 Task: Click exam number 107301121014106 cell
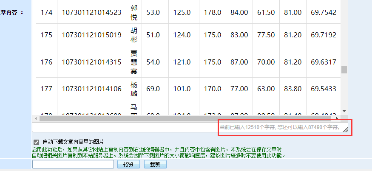coord(91,89)
